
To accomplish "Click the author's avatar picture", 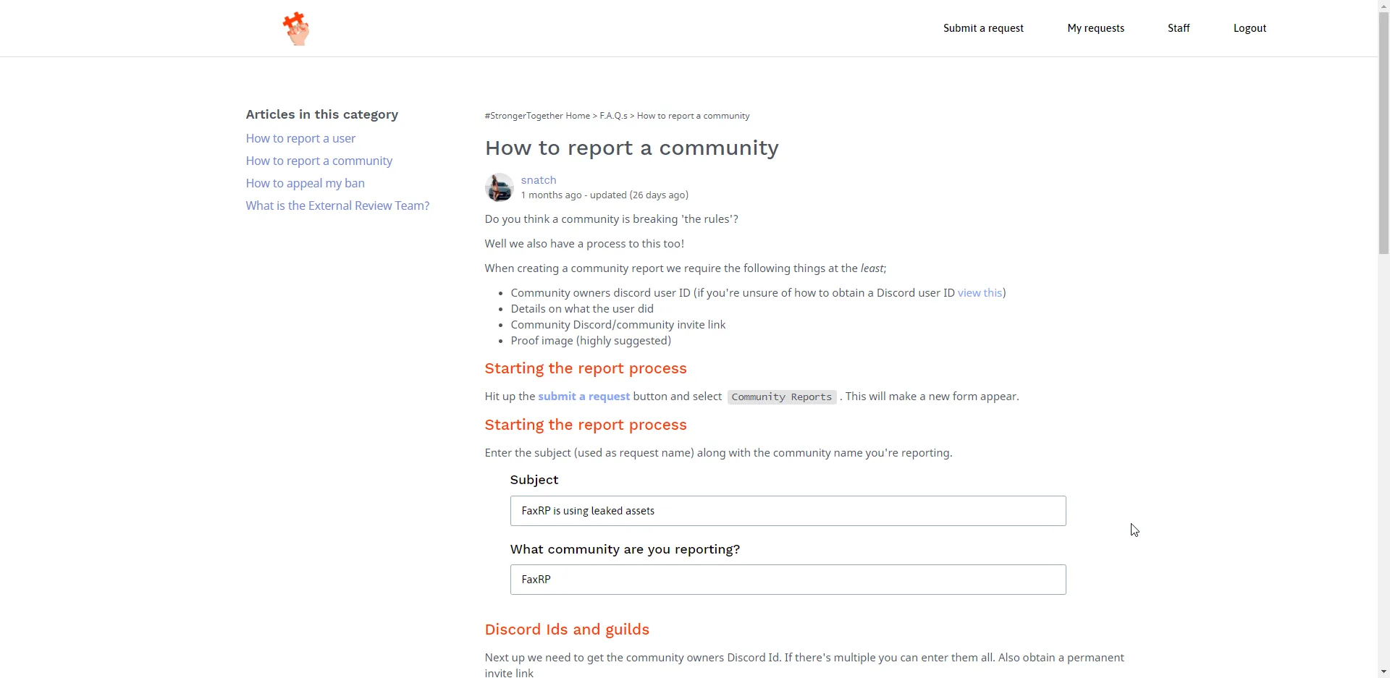I will (x=499, y=187).
